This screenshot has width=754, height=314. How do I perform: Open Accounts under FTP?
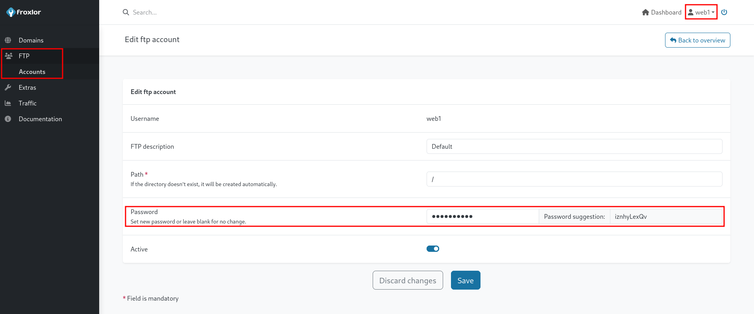pos(32,72)
